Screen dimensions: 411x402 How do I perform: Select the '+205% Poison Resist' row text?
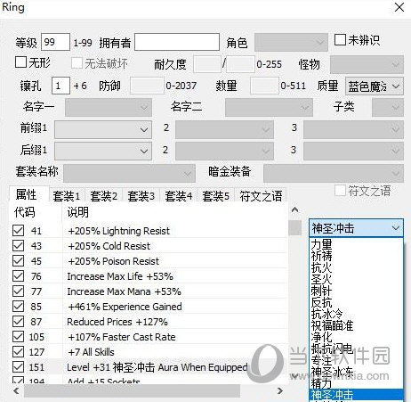coord(113,261)
